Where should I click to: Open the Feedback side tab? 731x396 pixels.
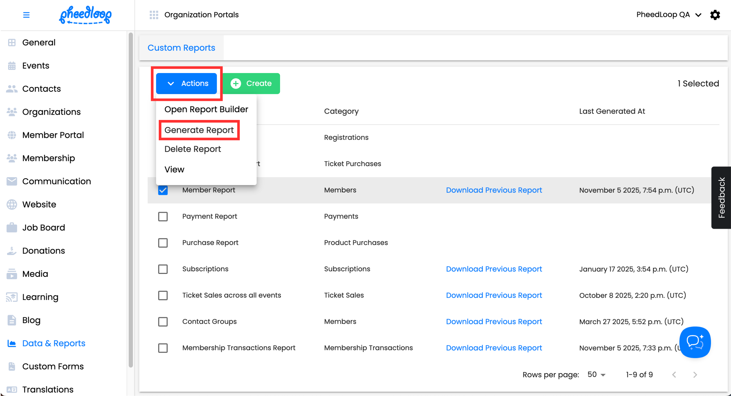point(721,197)
